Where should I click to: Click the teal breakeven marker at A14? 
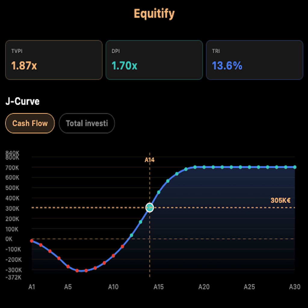point(149,208)
